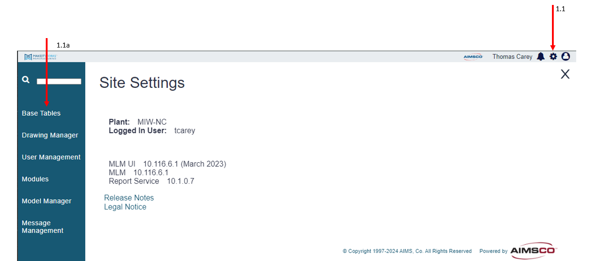Click the AIMSCO logo in footer
The height and width of the screenshot is (261, 591).
click(x=534, y=251)
